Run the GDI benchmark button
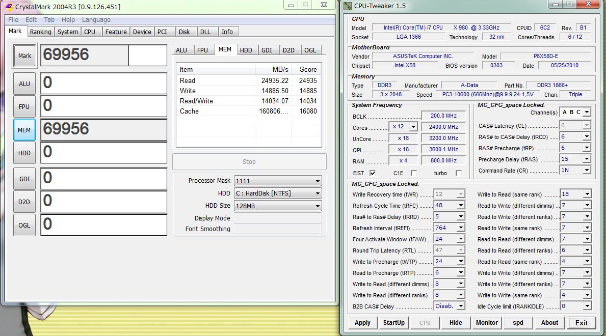Screen dimensions: 606x336 [24, 179]
